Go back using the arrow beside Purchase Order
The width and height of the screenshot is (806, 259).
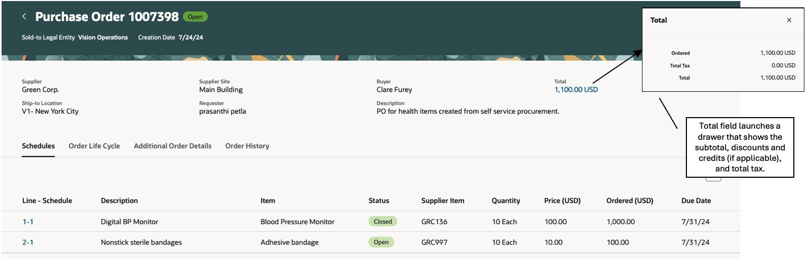tap(24, 16)
